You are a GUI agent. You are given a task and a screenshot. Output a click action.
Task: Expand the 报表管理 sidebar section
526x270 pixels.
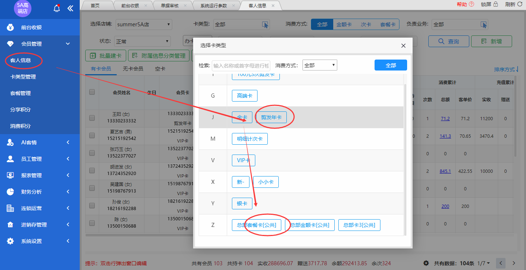[x=68, y=175]
